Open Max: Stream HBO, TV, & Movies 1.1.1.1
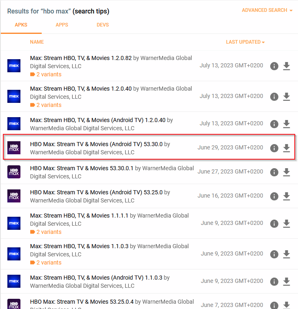298x309 pixels. click(x=79, y=216)
